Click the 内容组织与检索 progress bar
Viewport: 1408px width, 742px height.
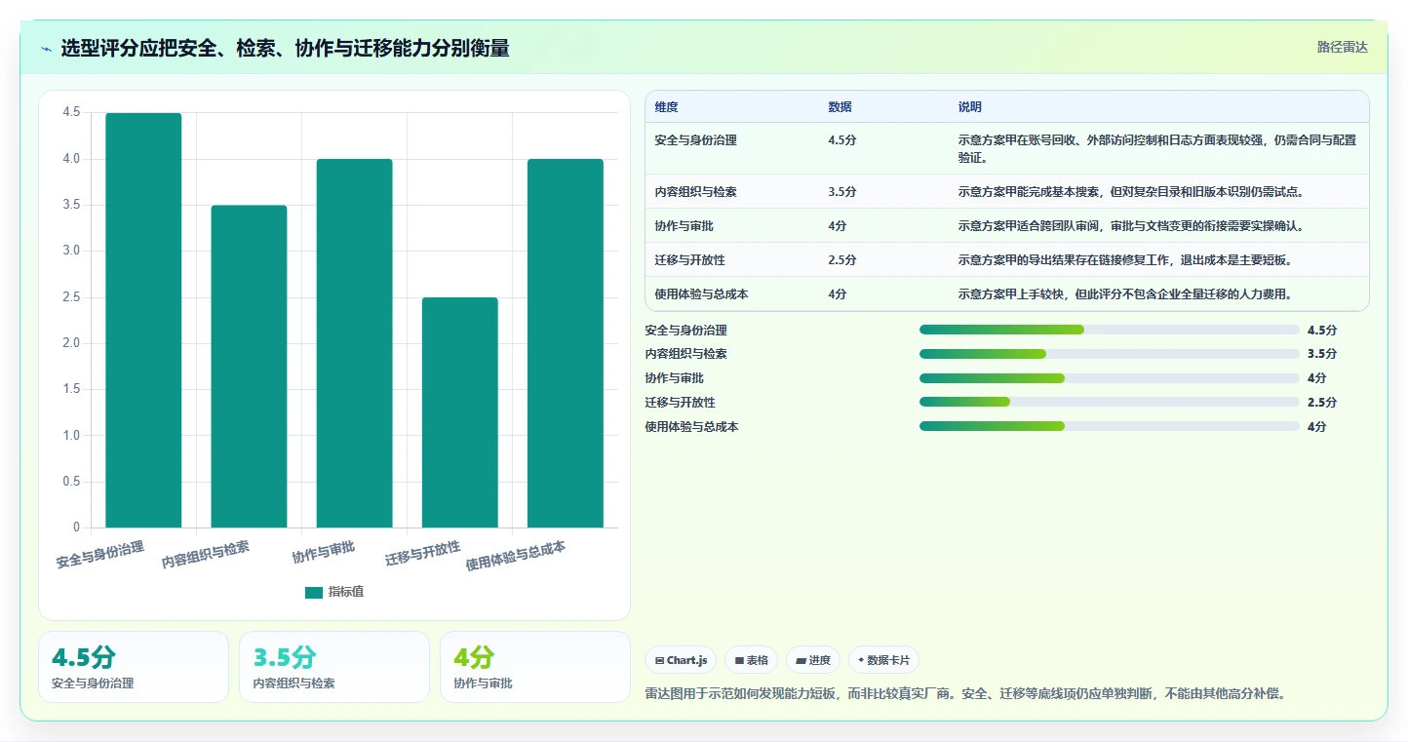coord(1110,354)
